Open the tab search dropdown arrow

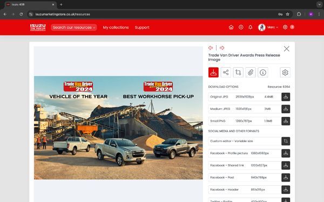319,4
